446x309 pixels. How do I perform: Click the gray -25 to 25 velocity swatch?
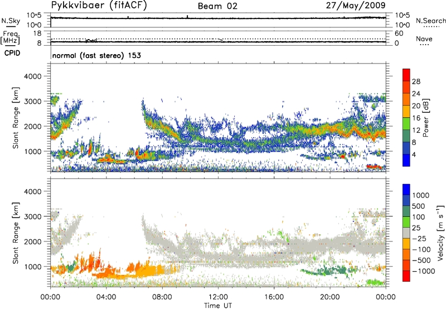coord(406,233)
